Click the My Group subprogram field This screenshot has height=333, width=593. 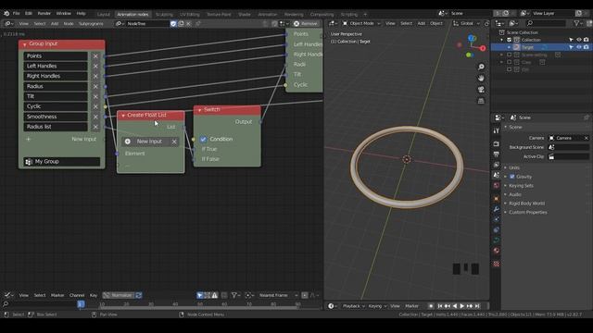62,162
